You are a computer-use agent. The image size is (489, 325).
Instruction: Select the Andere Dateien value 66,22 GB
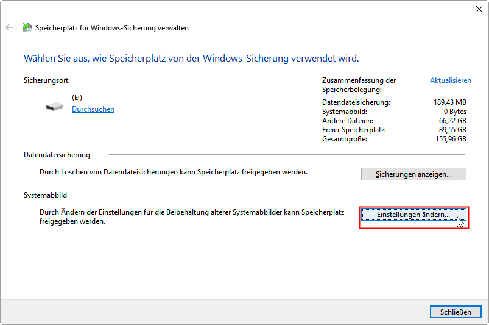coord(452,121)
